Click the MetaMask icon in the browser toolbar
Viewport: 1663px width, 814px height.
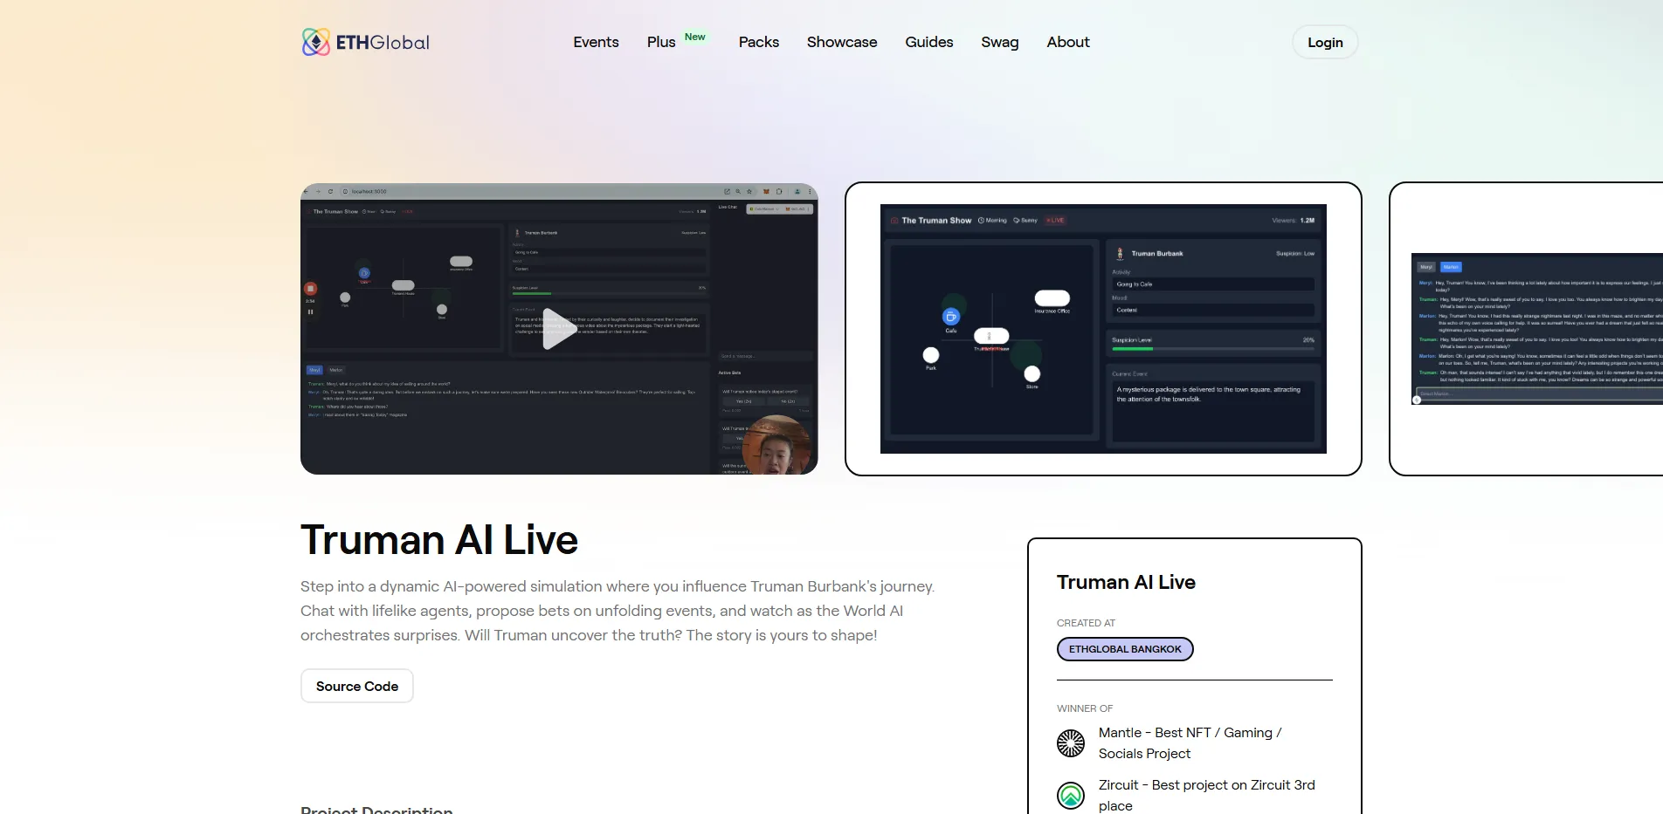765,192
